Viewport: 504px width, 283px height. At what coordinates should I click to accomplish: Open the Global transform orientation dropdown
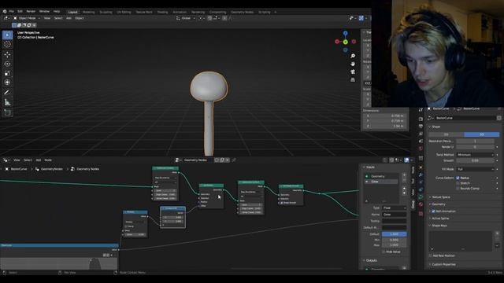tap(186, 18)
